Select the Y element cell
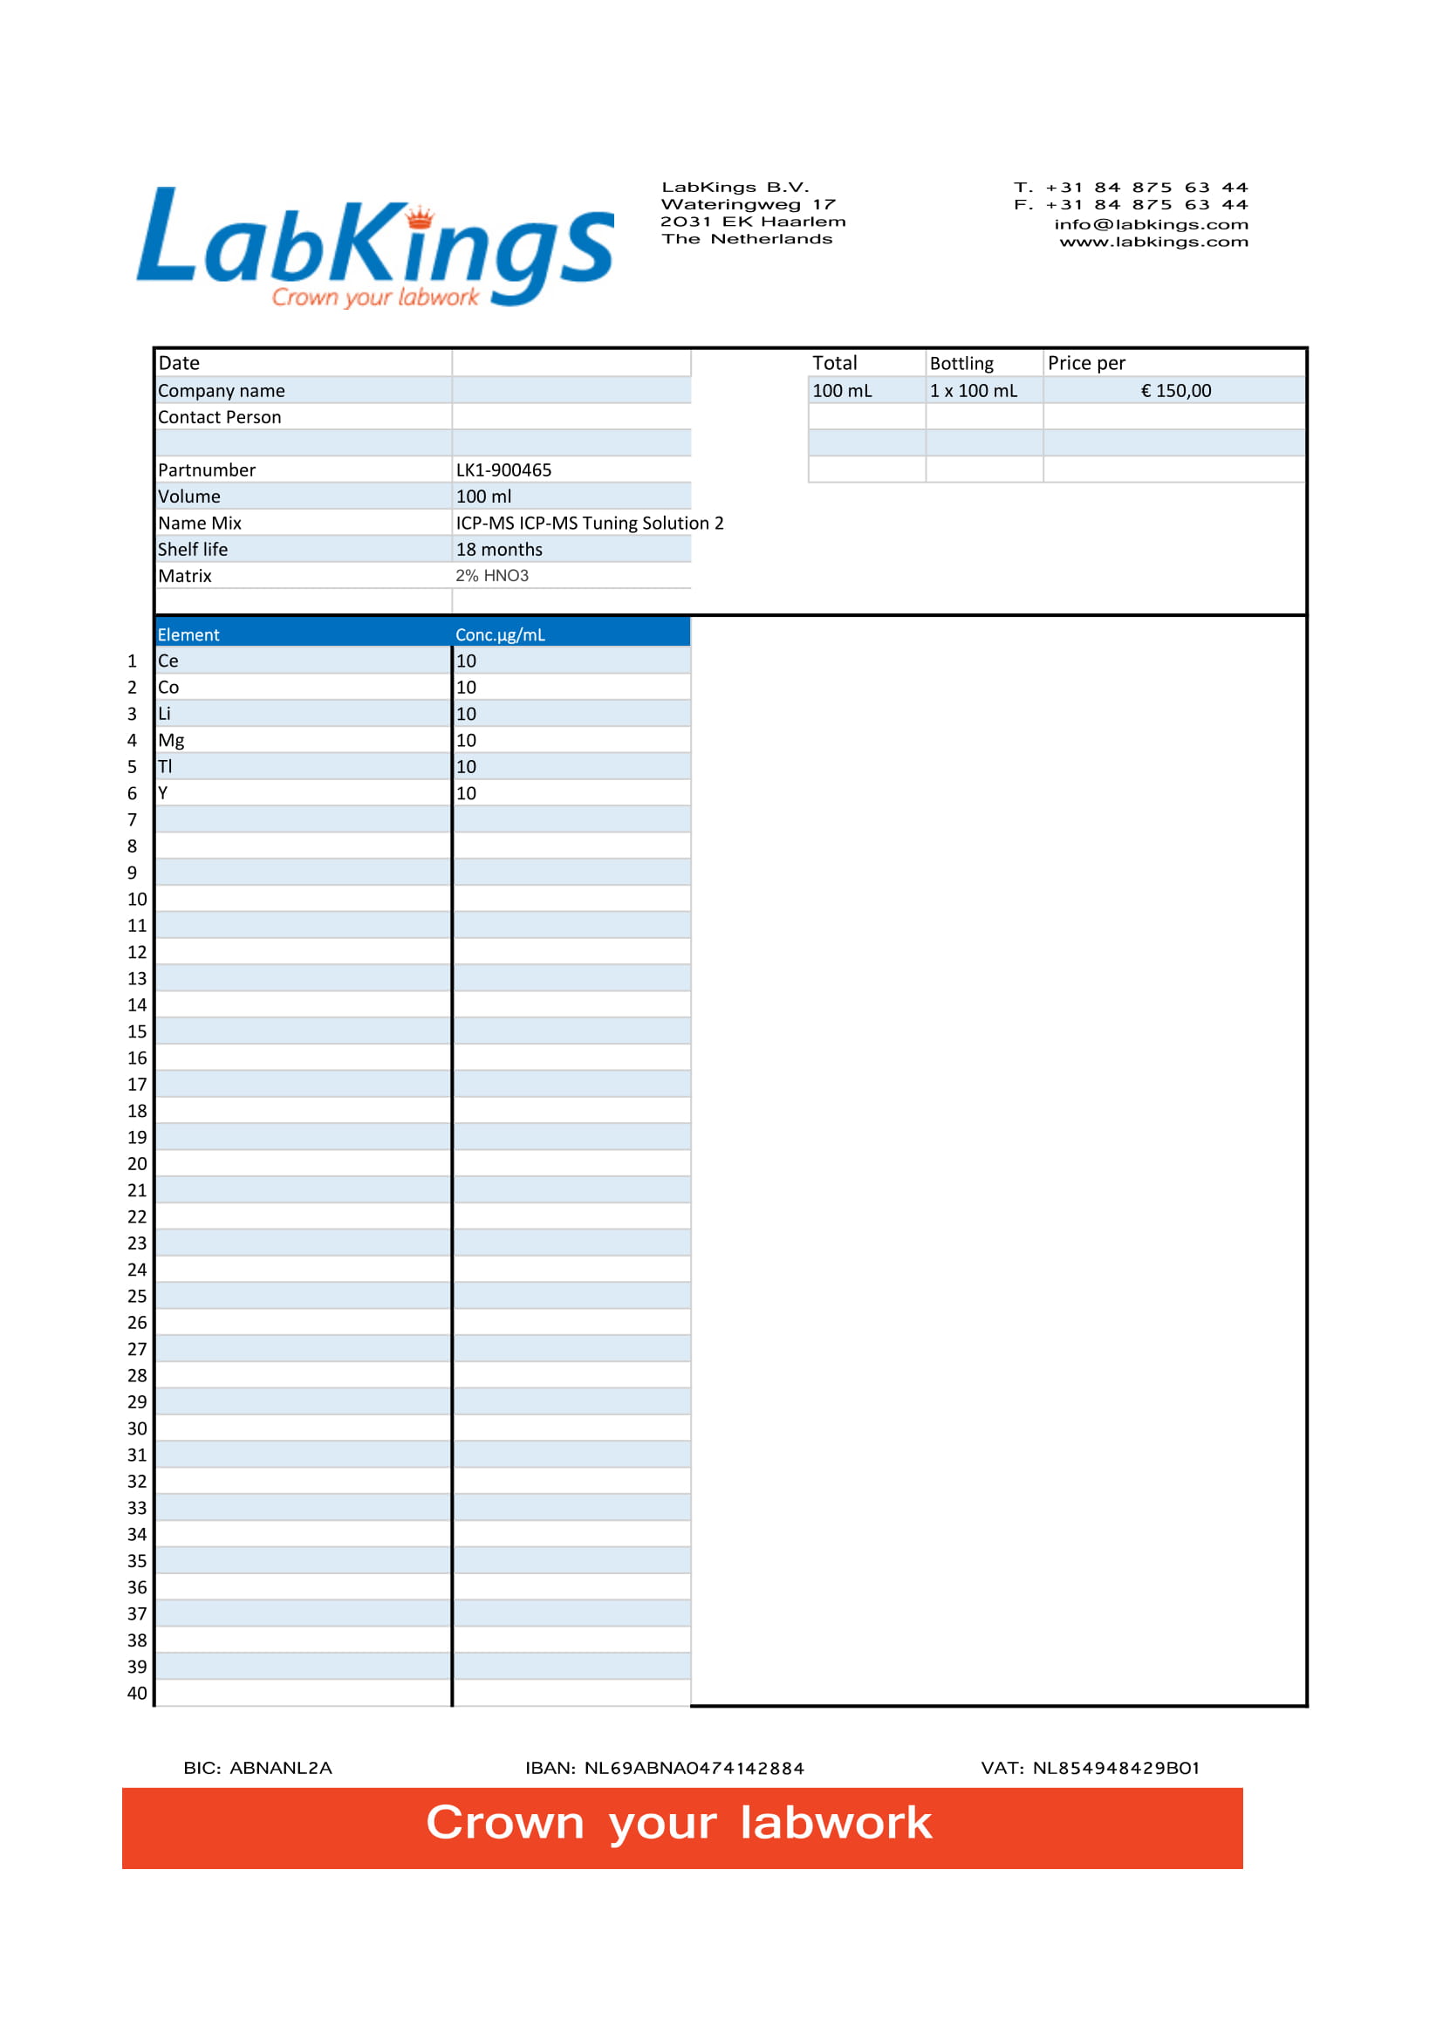 (304, 793)
